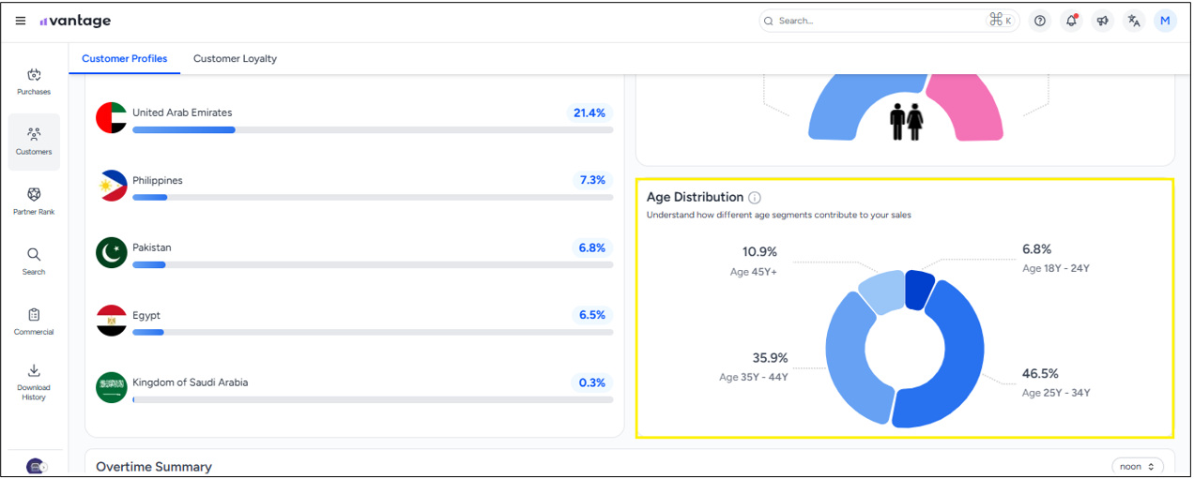Select the Customers sidebar item

pyautogui.click(x=34, y=142)
